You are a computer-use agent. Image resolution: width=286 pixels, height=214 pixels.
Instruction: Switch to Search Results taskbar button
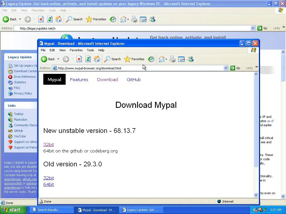click(x=52, y=210)
